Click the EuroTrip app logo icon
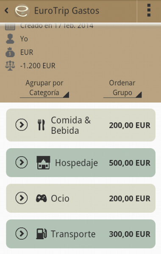 [x=22, y=11]
